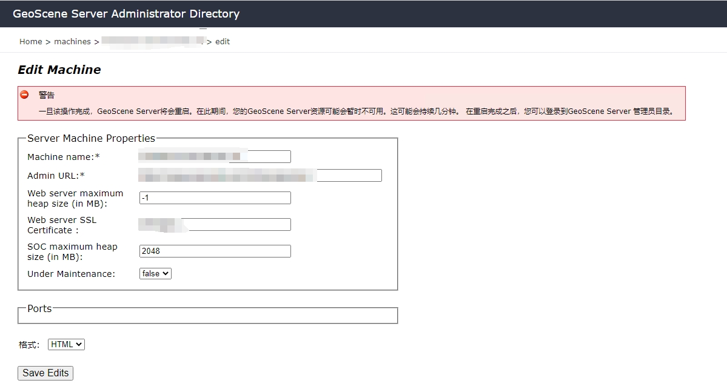The height and width of the screenshot is (389, 727).
Task: Click the edit breadcrumb entry
Action: (x=223, y=41)
